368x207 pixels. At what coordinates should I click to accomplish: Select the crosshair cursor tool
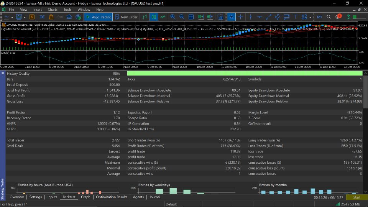coord(241,17)
